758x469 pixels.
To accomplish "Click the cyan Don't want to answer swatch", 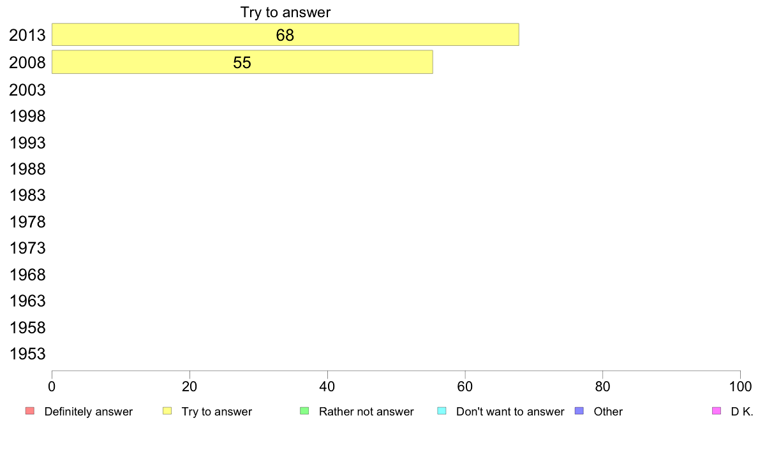I will pos(442,411).
